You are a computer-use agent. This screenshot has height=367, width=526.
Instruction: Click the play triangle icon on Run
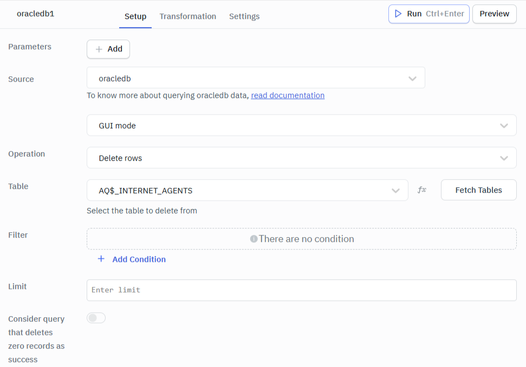tap(398, 14)
